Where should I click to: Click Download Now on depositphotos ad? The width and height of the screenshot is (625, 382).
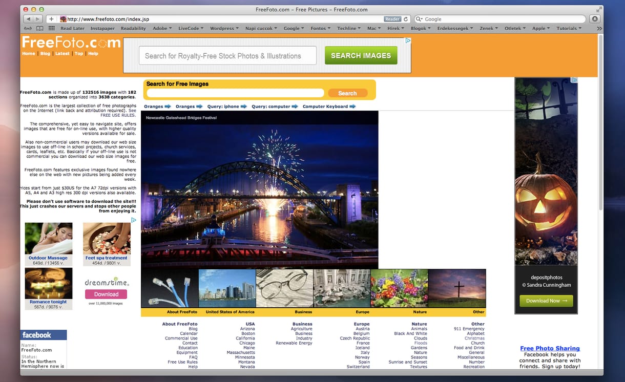coord(546,301)
